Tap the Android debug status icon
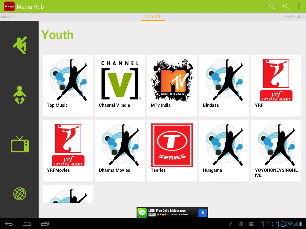 click(x=241, y=224)
